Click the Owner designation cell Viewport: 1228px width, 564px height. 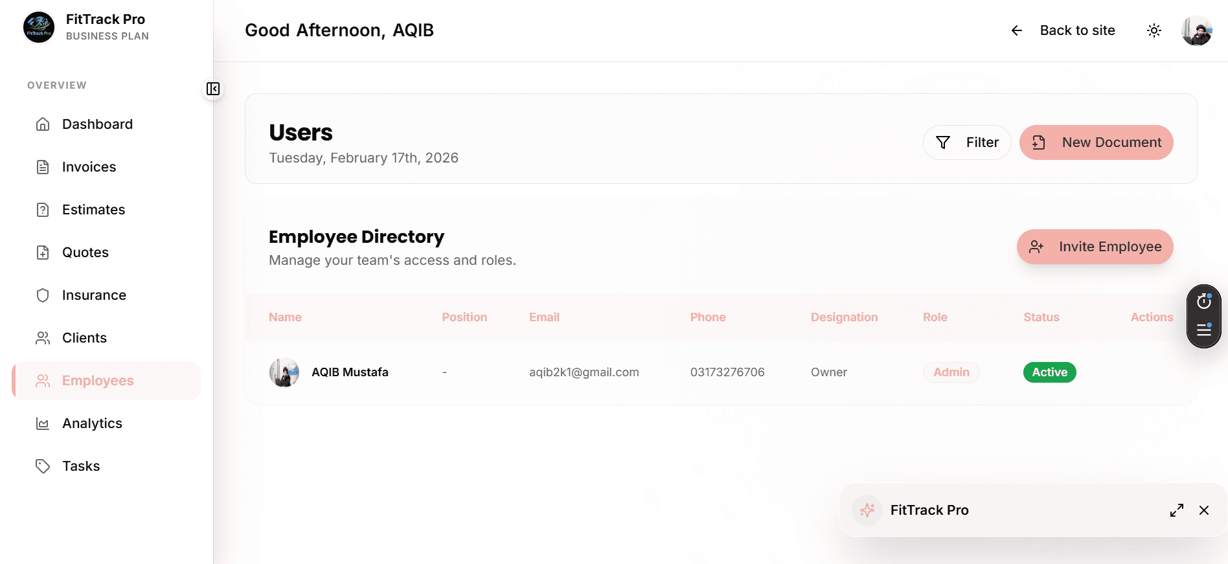[829, 372]
